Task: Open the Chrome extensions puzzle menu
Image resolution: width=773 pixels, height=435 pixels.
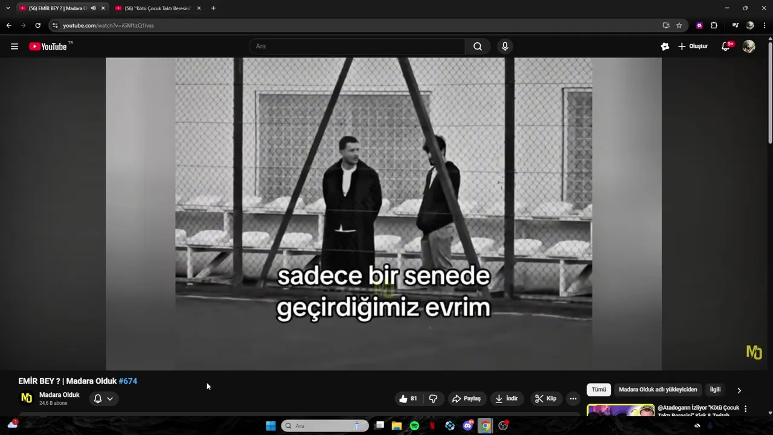Action: 714,25
